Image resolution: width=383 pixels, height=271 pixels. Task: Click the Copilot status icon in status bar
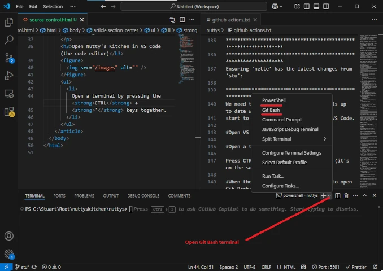pos(303,267)
